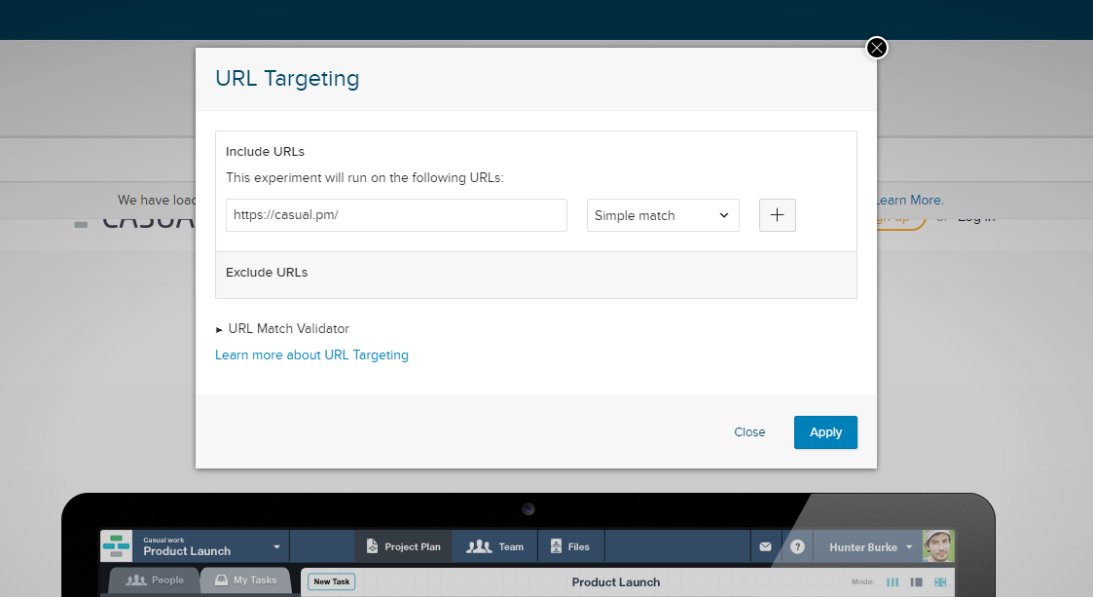
Task: Open the help question mark icon
Action: pyautogui.click(x=797, y=546)
